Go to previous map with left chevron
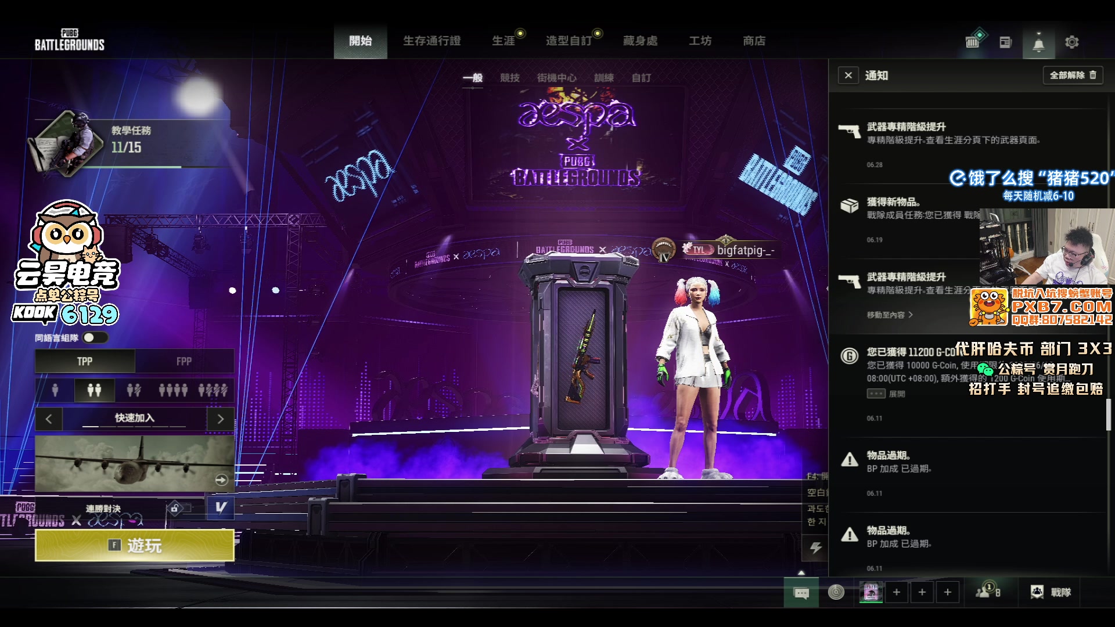 tap(49, 419)
